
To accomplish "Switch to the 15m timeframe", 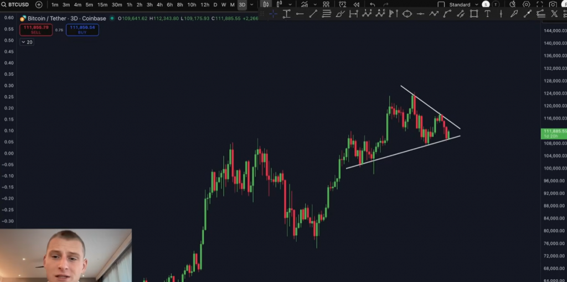I will click(x=102, y=4).
